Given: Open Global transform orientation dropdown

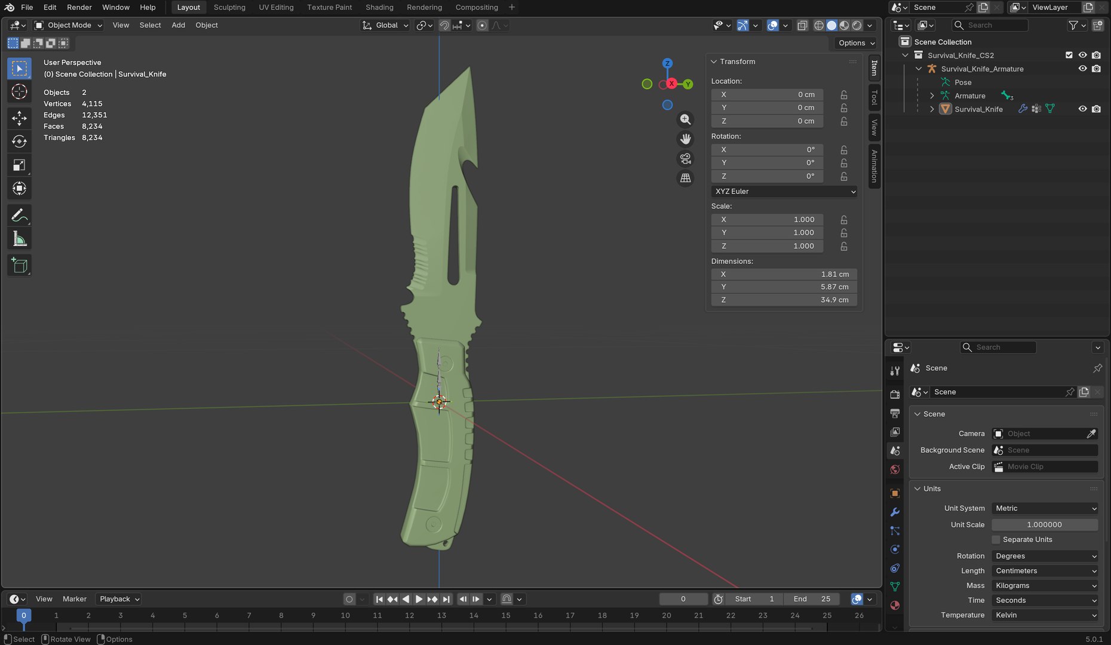Looking at the screenshot, I should click(x=385, y=25).
